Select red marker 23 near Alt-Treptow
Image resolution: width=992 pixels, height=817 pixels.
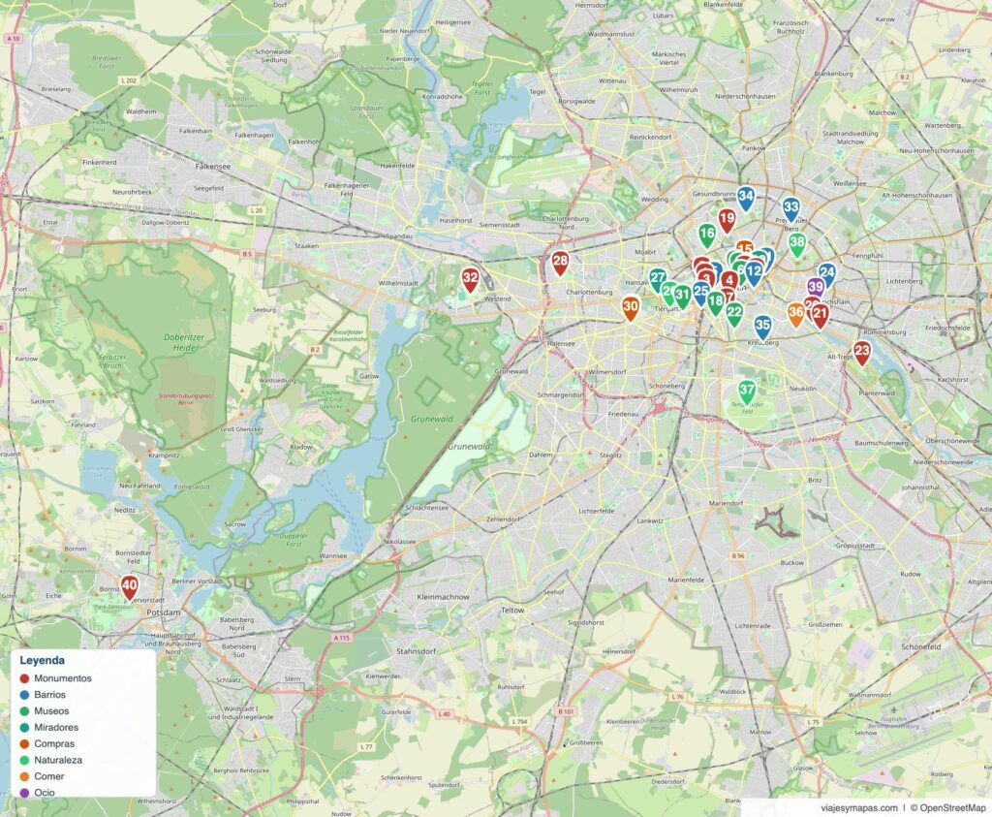[861, 353]
